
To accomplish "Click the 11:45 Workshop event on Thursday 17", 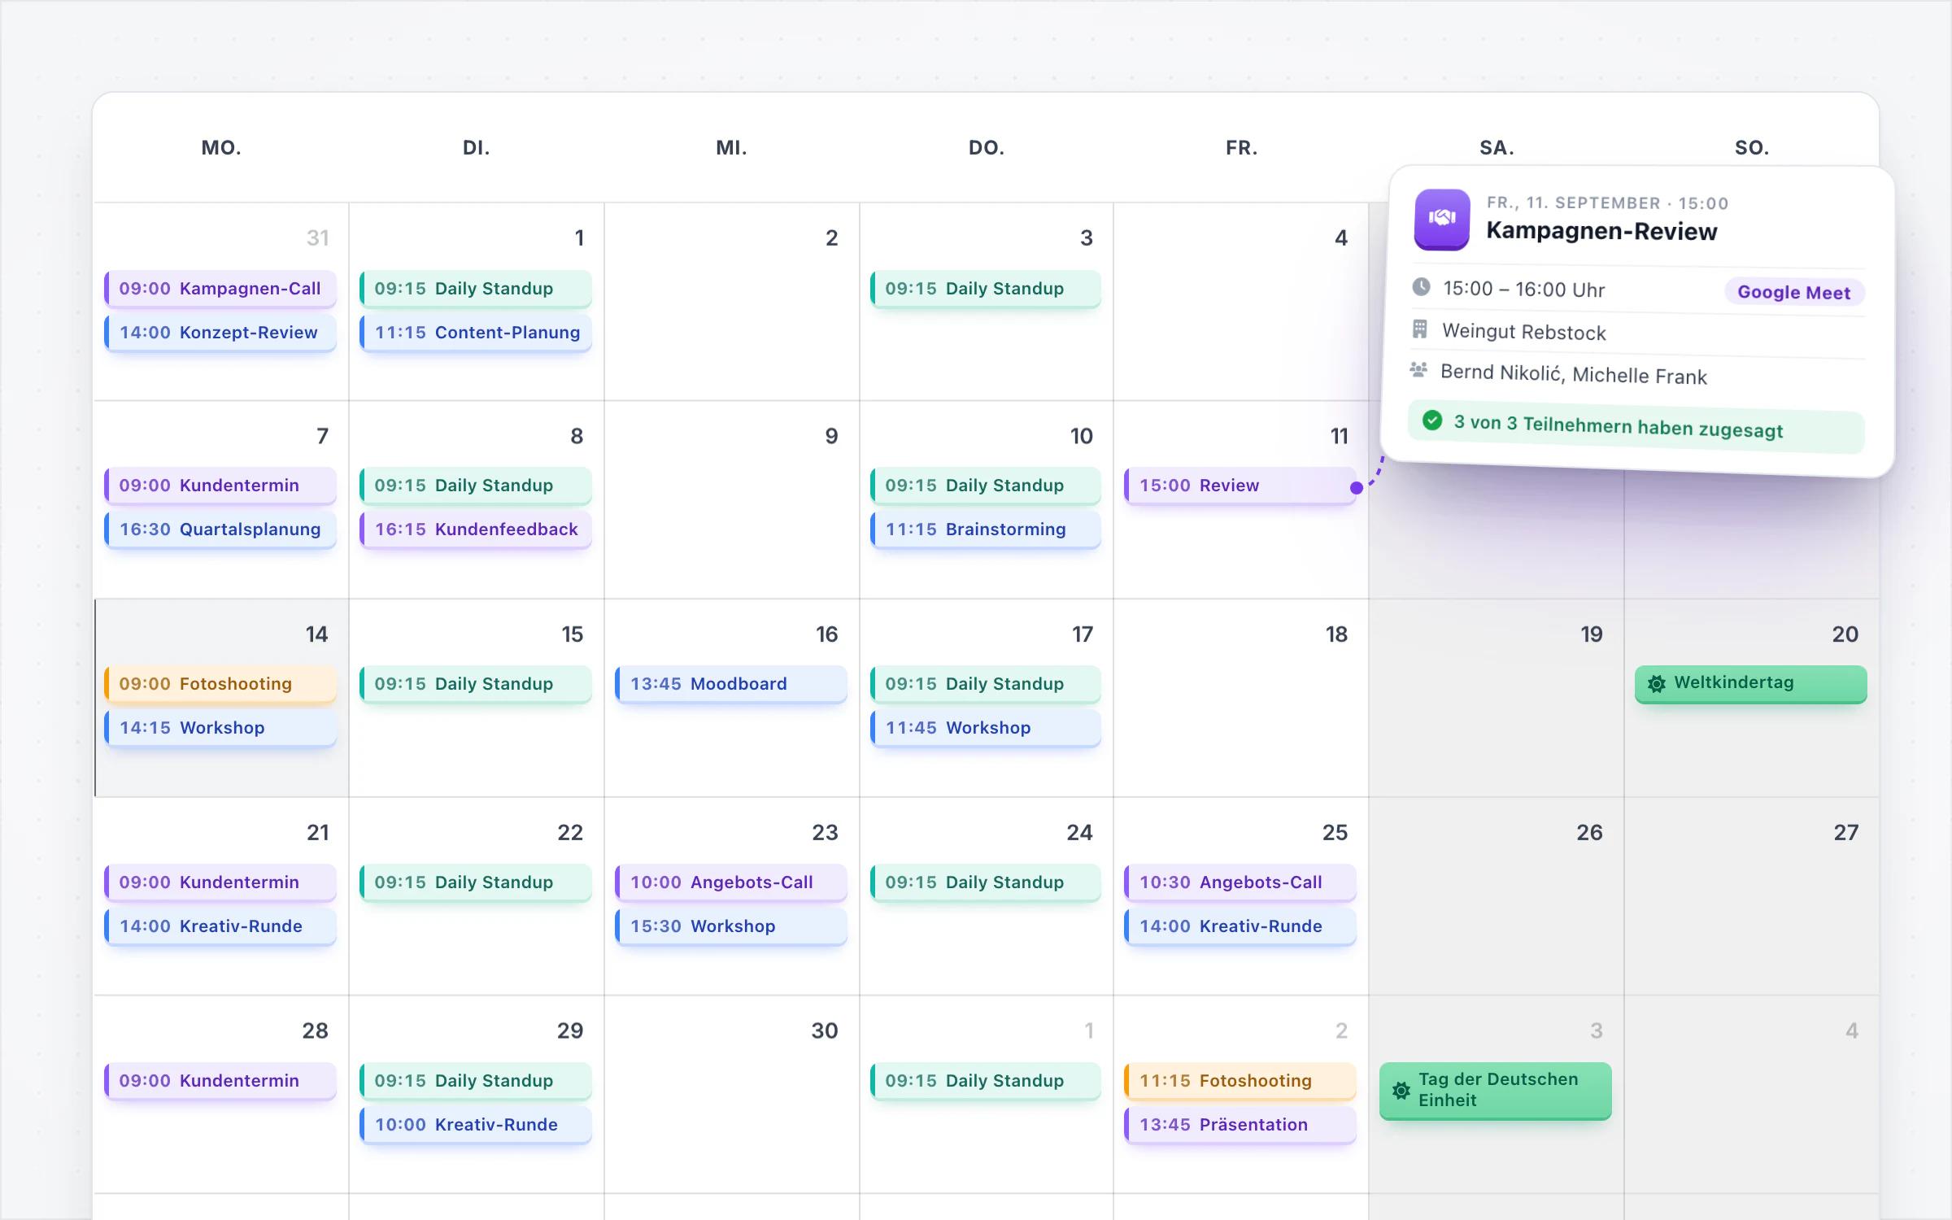I will pos(986,728).
